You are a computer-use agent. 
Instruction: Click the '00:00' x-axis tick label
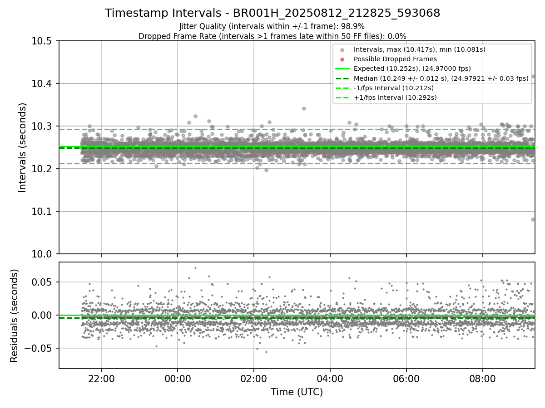(x=177, y=378)
